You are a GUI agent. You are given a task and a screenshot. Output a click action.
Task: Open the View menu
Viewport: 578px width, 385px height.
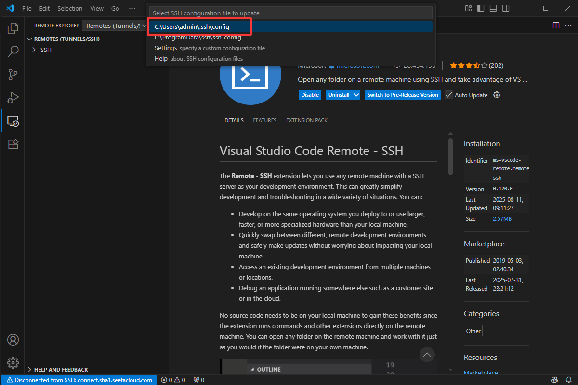coord(97,8)
